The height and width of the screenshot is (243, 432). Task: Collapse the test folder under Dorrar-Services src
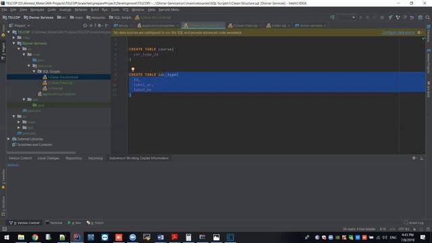(x=24, y=99)
